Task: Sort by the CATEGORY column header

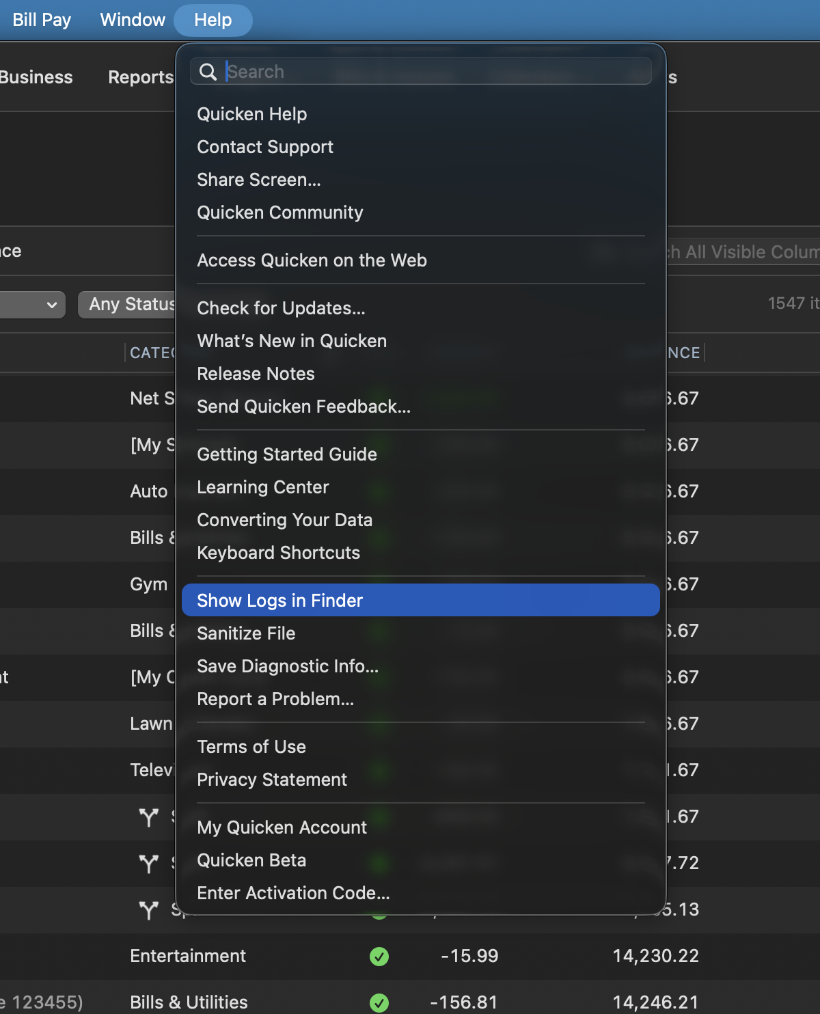Action: (152, 353)
